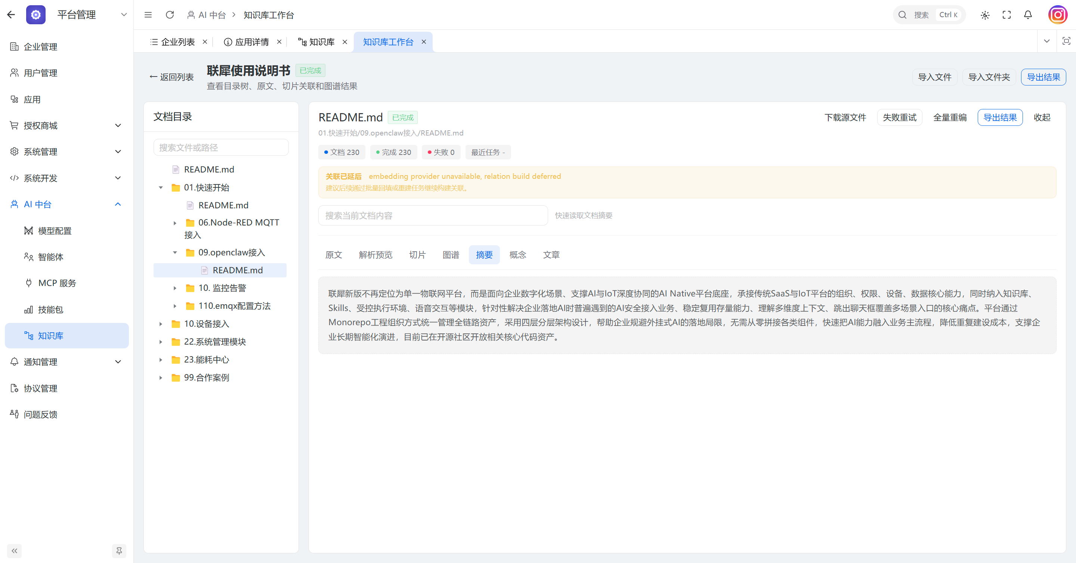Screen dimensions: 1076x563
Task: Expand the 系统开发 menu
Action: (118, 178)
